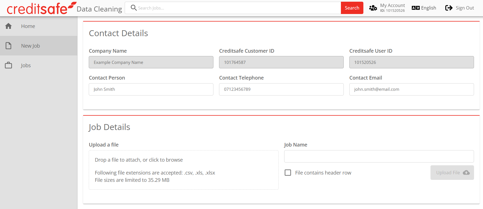Click the Company Name field
The image size is (483, 209).
pyautogui.click(x=151, y=62)
